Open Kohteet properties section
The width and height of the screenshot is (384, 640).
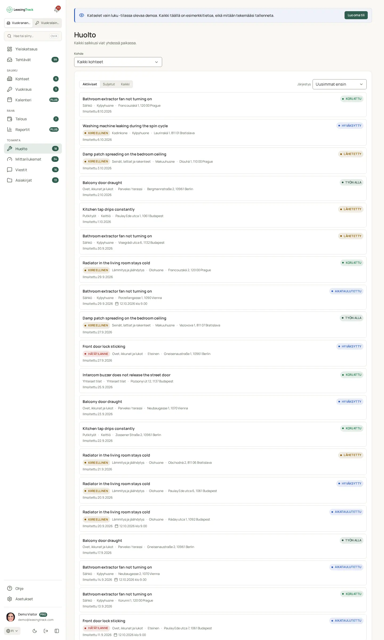pyautogui.click(x=33, y=79)
